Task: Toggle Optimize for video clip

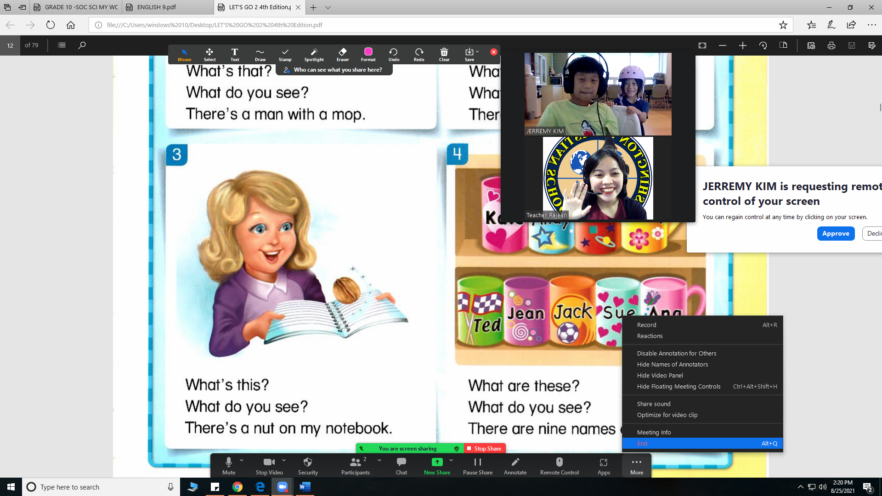Action: tap(703, 415)
